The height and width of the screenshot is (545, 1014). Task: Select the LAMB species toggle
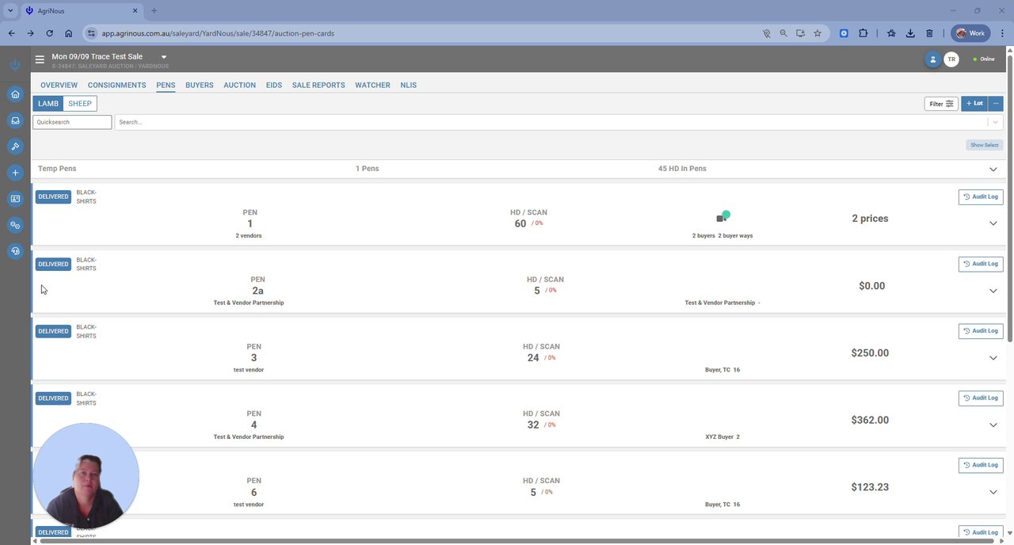pyautogui.click(x=48, y=104)
